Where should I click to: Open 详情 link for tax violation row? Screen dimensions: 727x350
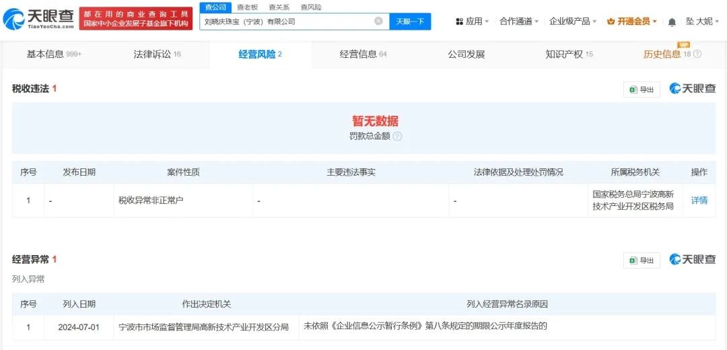(x=699, y=201)
